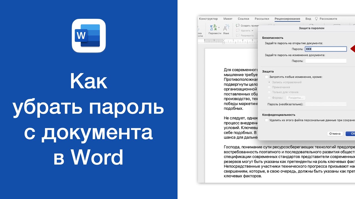
Task: Click the optional password field (необязательно)
Action: tap(326, 104)
